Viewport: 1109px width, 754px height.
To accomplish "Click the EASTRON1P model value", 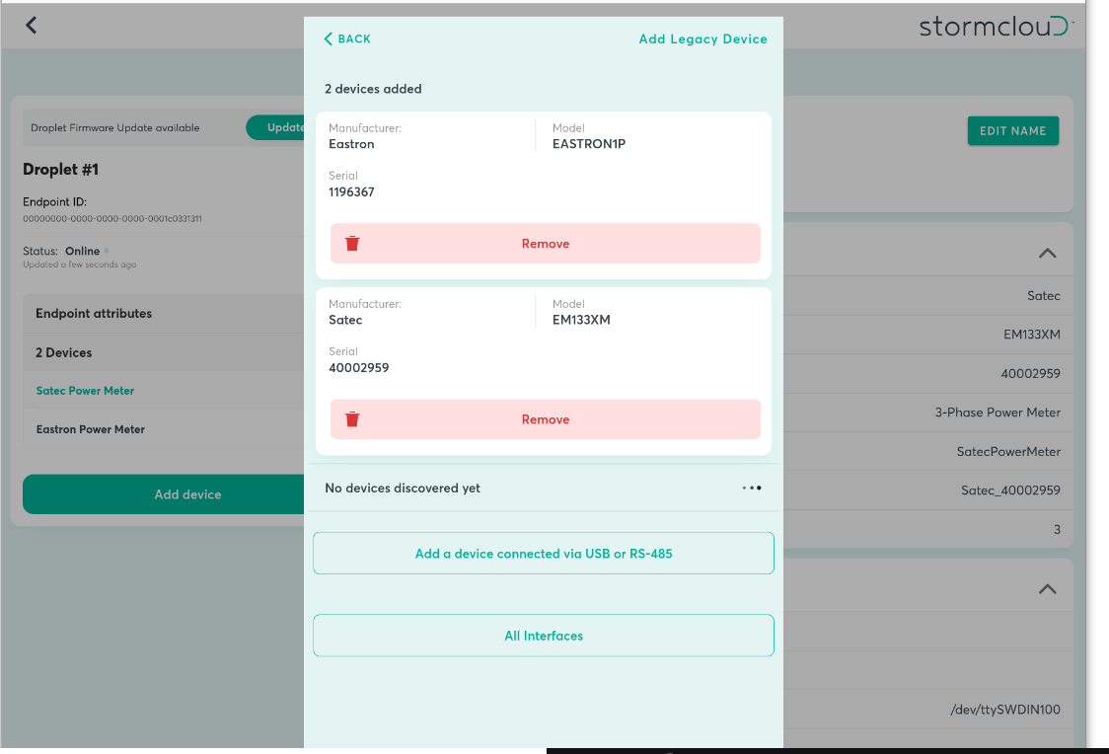I will (589, 143).
